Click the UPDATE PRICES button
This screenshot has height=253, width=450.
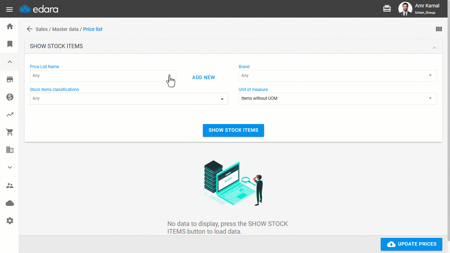click(411, 244)
